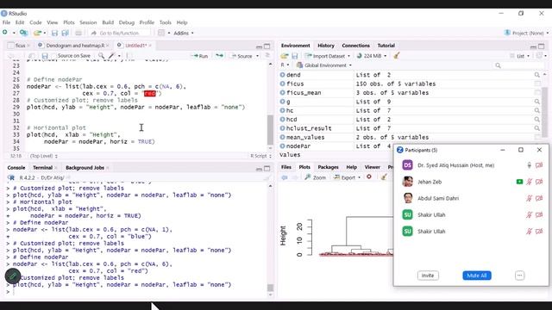The image size is (552, 310).
Task: Open the Addins dropdown
Action: click(x=184, y=33)
